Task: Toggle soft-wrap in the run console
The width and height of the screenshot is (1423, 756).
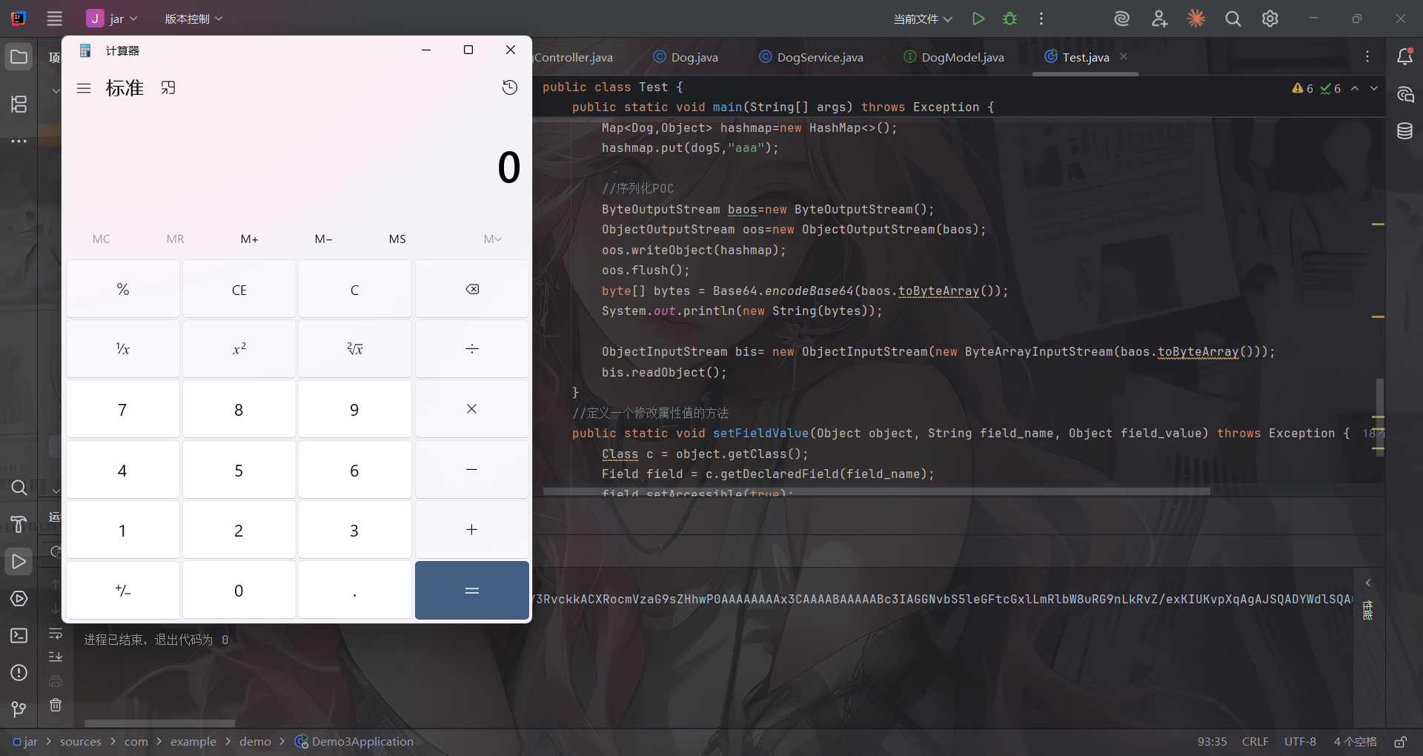Action: tap(56, 634)
